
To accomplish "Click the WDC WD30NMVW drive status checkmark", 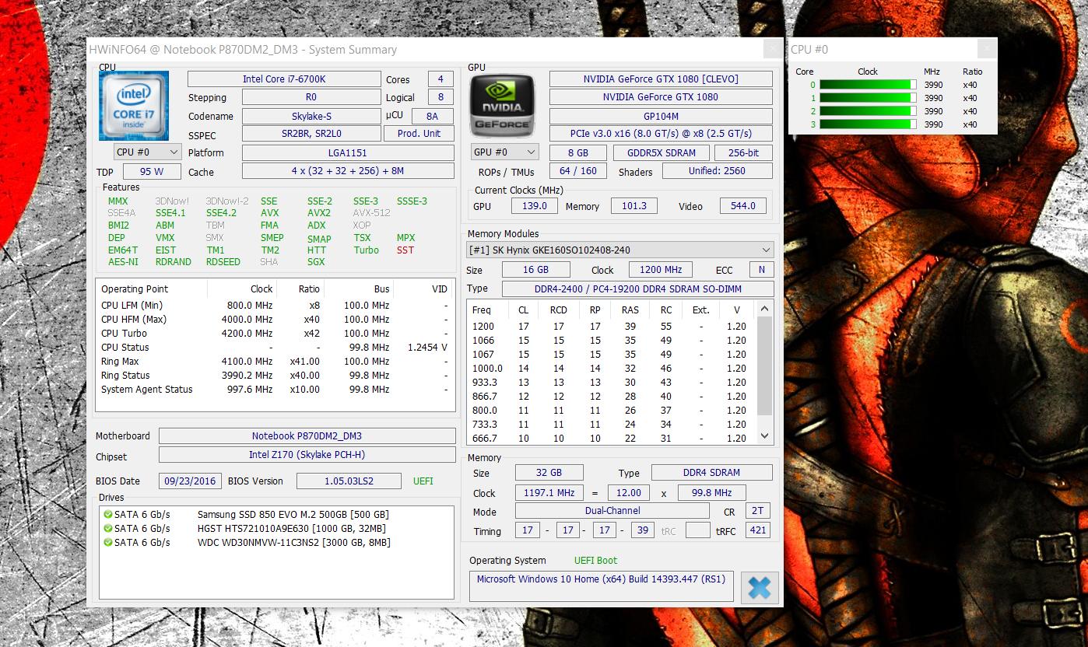I will click(x=107, y=543).
